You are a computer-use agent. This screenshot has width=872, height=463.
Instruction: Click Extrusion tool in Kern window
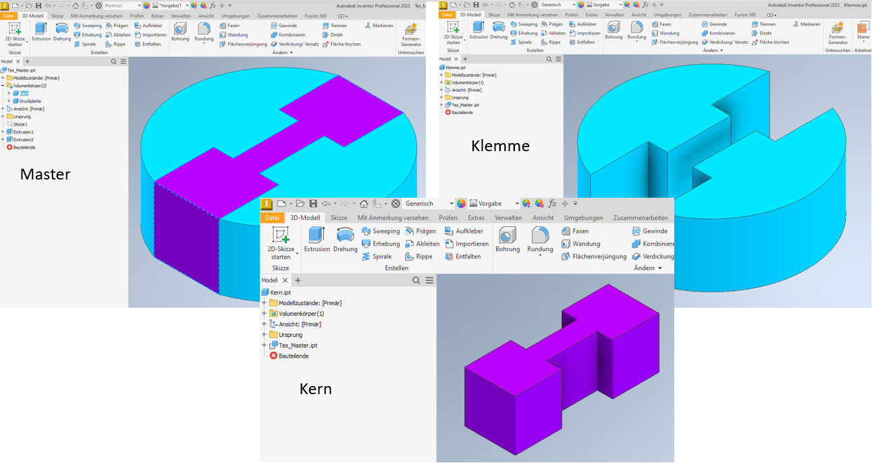[317, 240]
